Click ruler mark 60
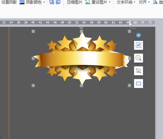 106,23
